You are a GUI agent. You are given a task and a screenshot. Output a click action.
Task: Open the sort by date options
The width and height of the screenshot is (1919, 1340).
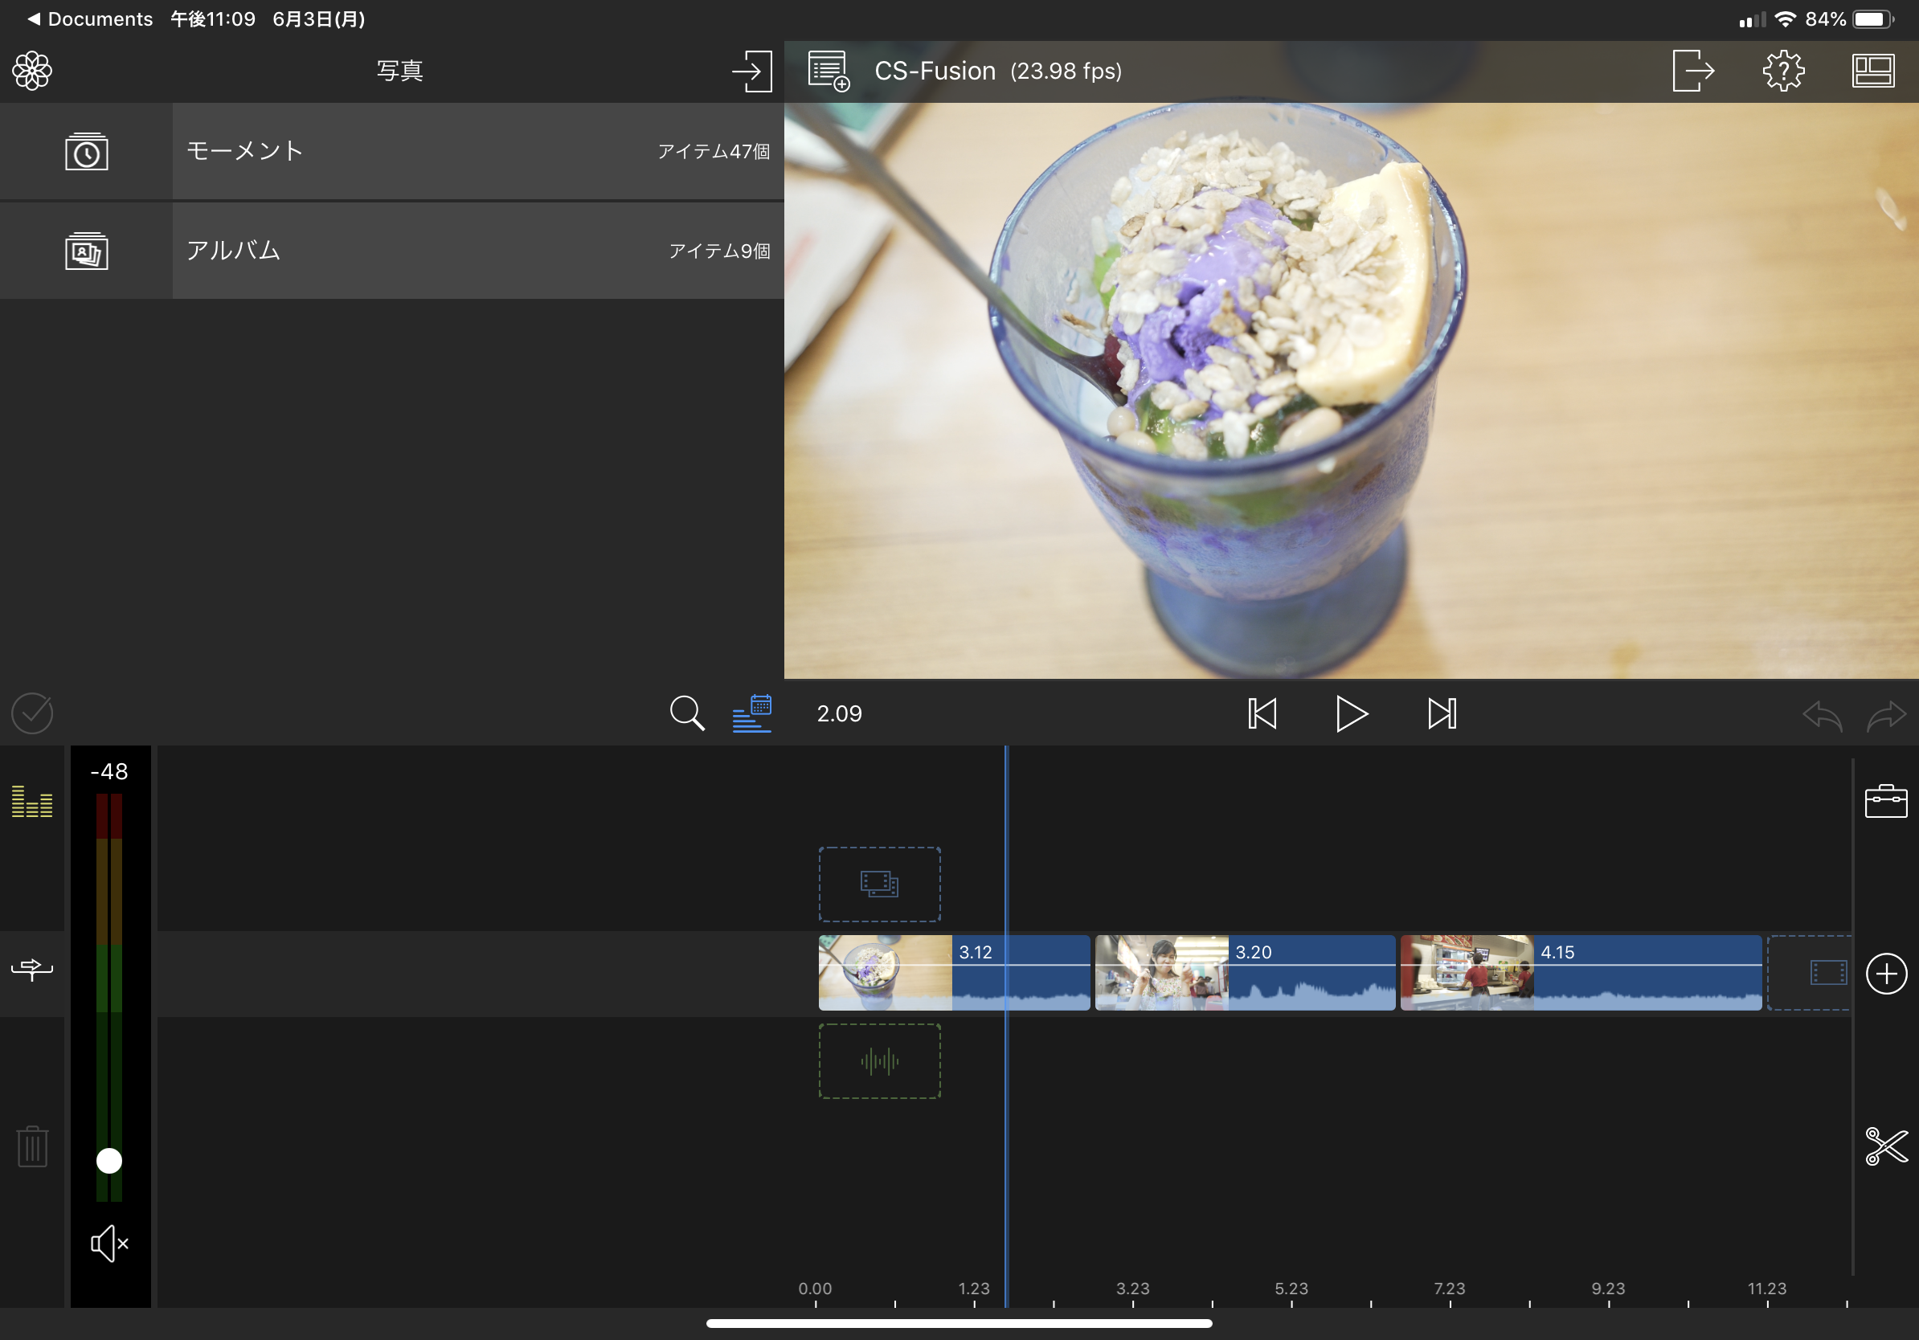coord(751,713)
